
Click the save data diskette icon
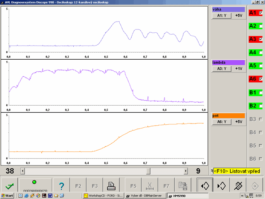pyautogui.click(x=183, y=186)
